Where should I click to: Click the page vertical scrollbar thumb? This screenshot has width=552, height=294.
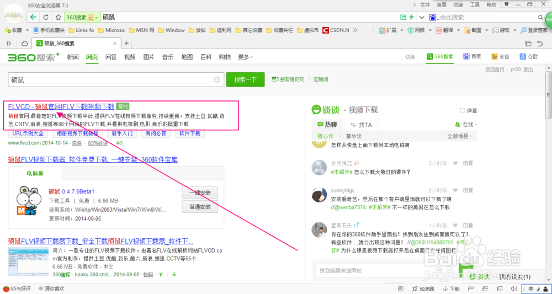click(548, 95)
